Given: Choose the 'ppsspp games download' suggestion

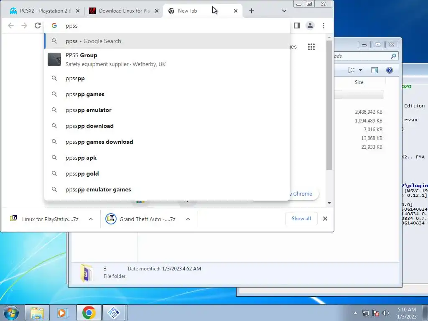Looking at the screenshot, I should click(x=167, y=142).
